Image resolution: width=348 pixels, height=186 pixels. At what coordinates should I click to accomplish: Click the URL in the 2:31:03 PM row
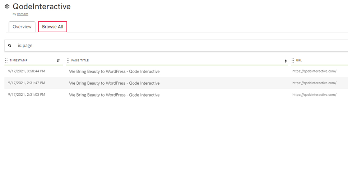(315, 95)
